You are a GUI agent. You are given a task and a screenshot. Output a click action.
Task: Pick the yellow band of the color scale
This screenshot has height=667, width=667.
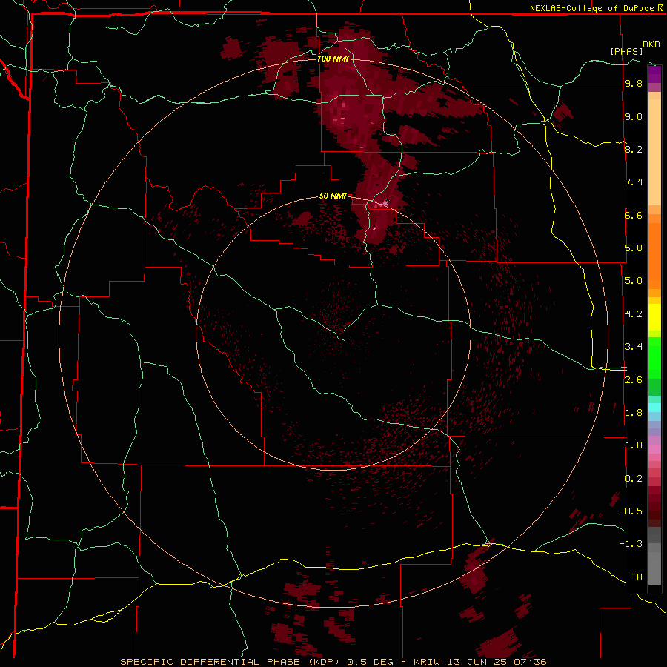point(654,317)
